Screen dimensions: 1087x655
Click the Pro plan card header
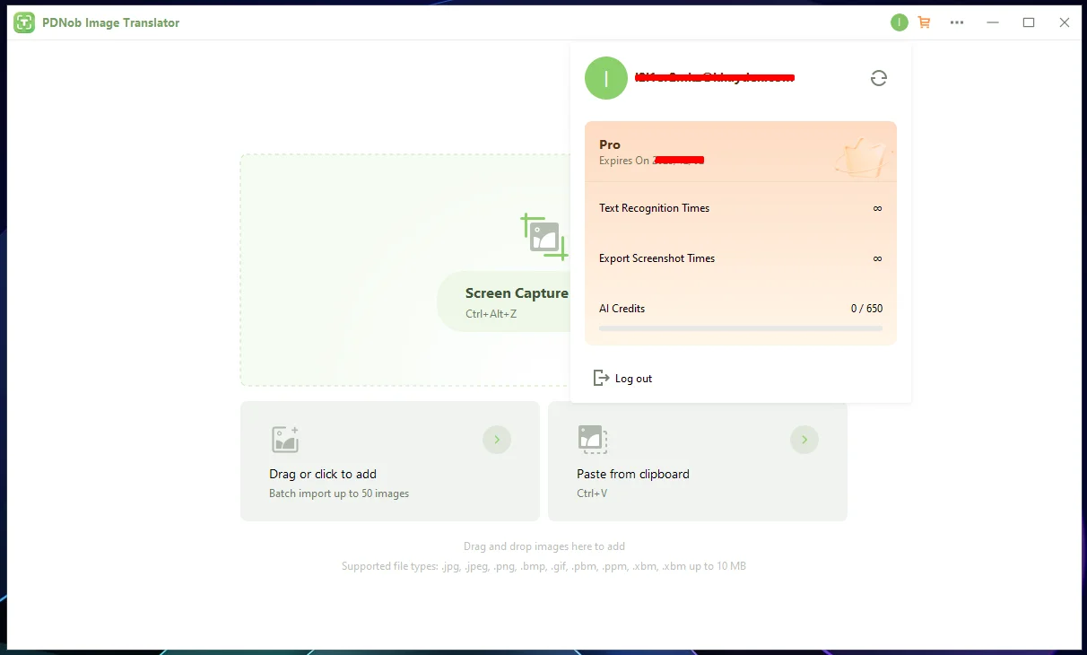tap(741, 152)
